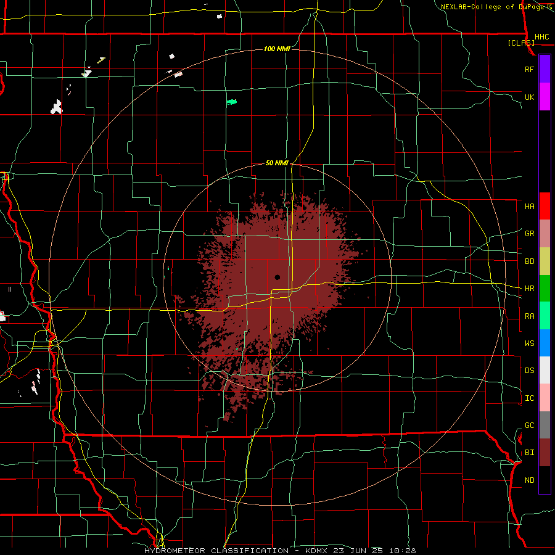
Task: Click the dark green HR swatch
Action: point(545,288)
